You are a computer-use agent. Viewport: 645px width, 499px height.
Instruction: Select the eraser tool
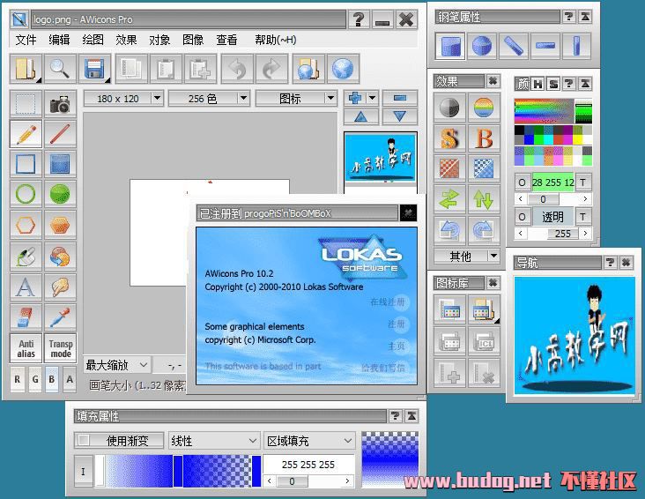[26, 317]
